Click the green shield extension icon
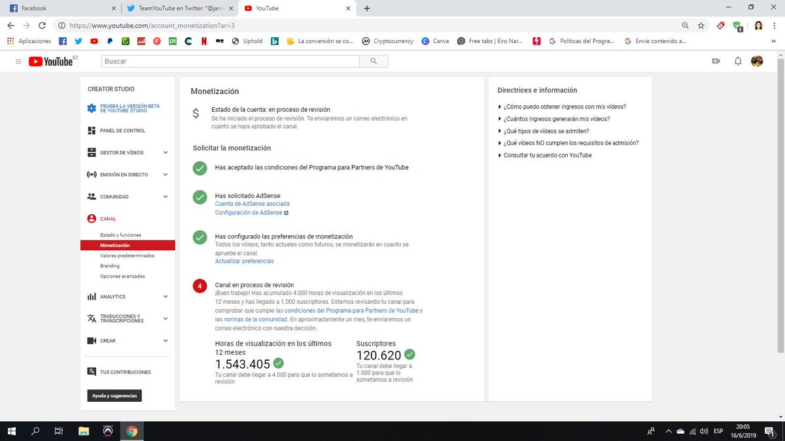785x441 pixels. [x=737, y=26]
